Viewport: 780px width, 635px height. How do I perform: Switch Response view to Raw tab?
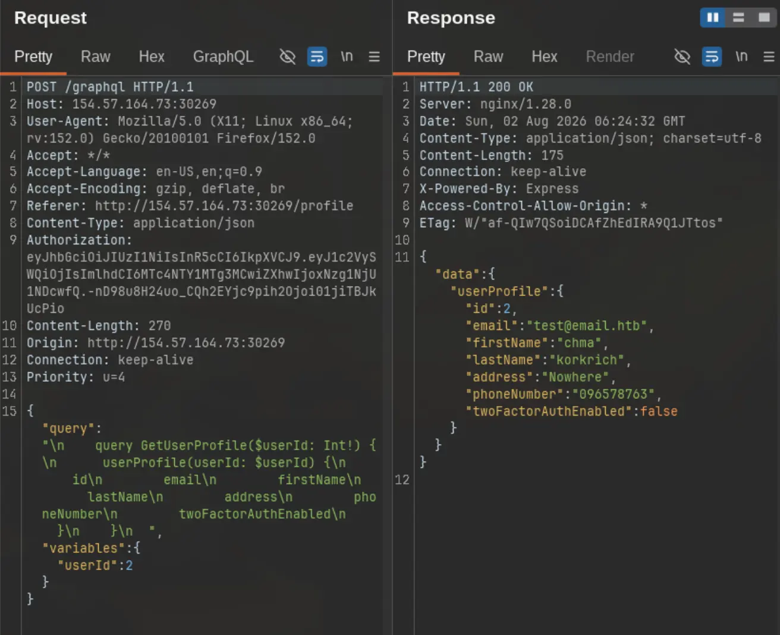(489, 56)
